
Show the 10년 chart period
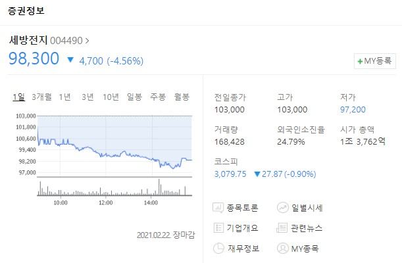tap(111, 97)
